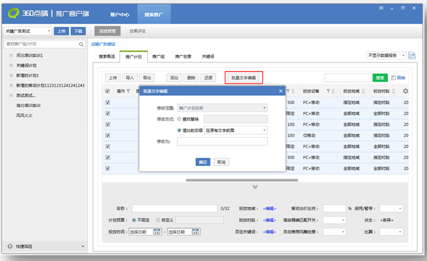Click the filter icon next to 操作 column
The height and width of the screenshot is (261, 427).
tap(128, 91)
